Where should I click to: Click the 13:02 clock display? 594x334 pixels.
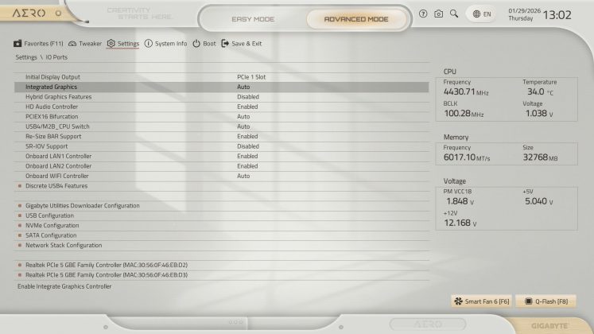557,15
